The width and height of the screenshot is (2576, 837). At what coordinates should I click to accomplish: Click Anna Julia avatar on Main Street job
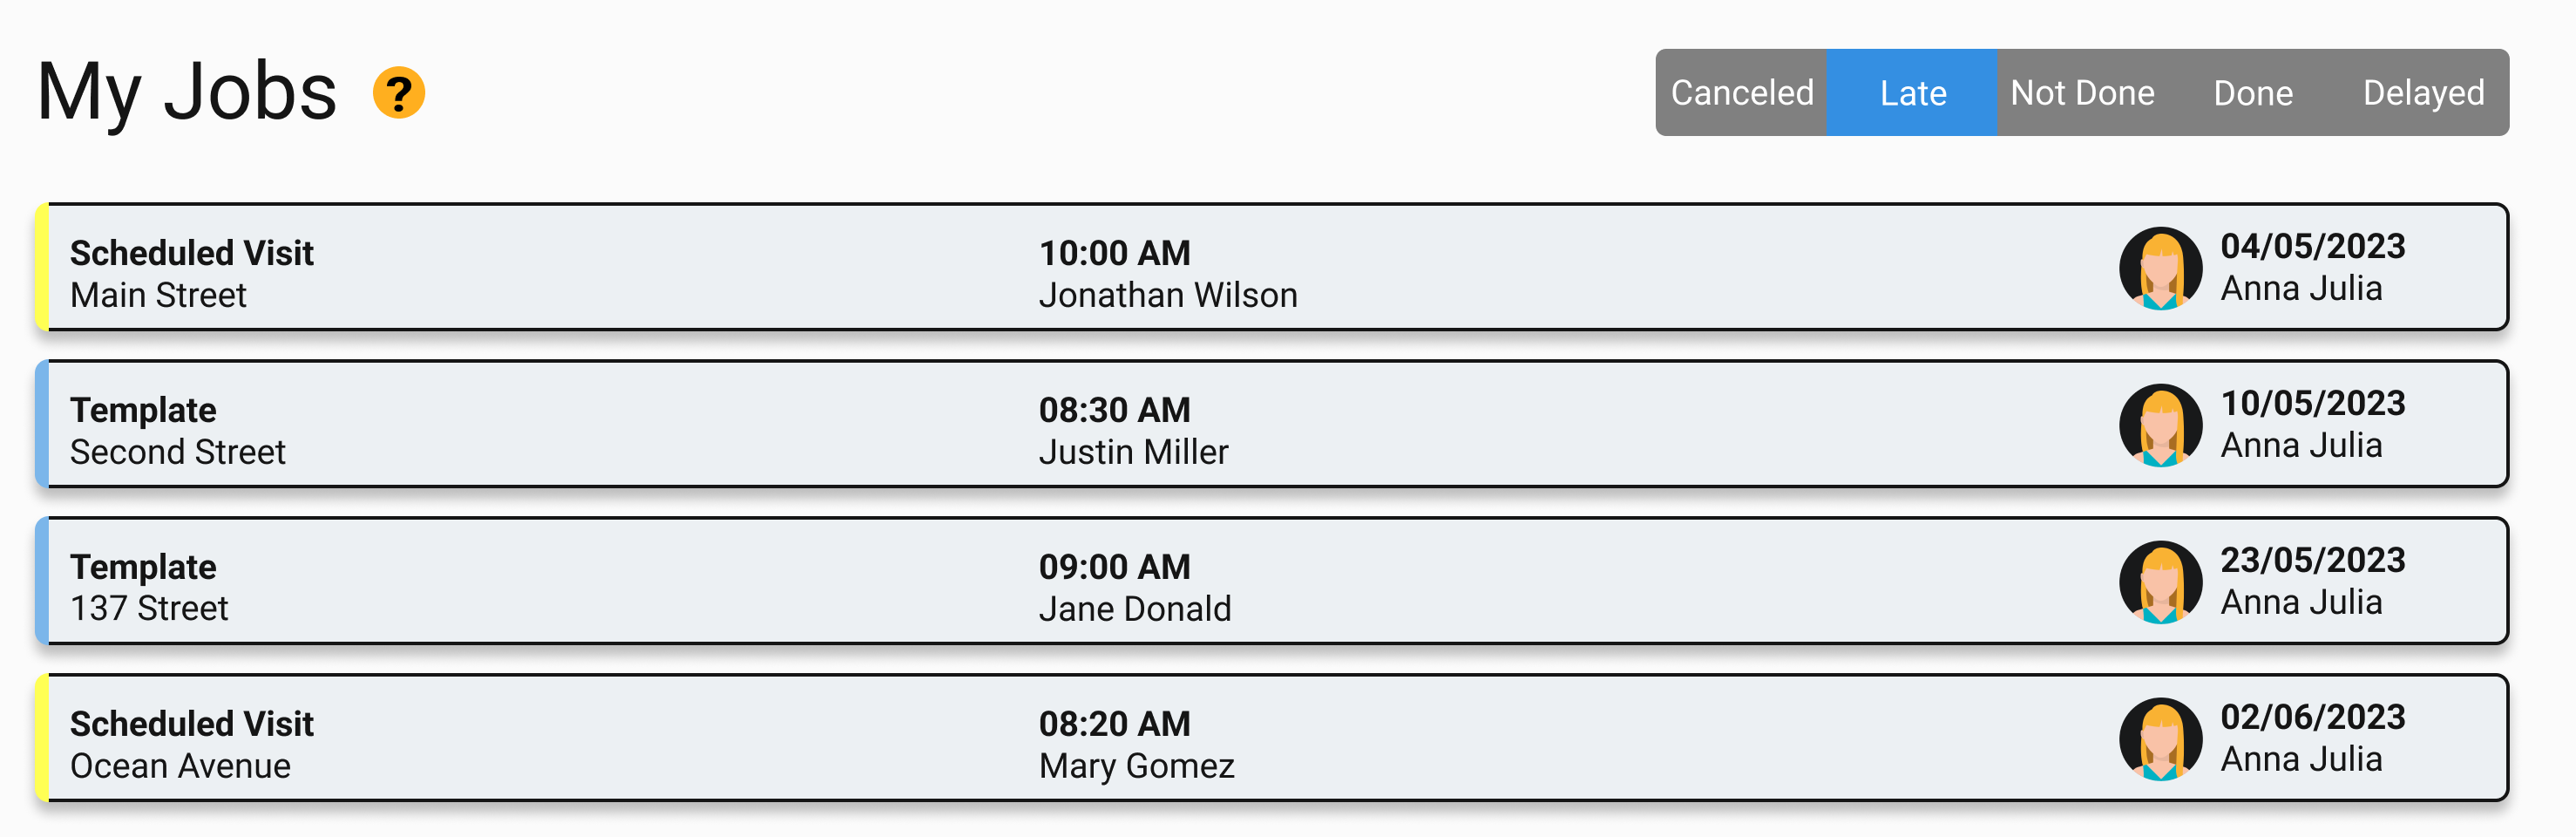pyautogui.click(x=2160, y=268)
